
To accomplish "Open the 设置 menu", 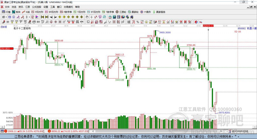I will (46, 7).
